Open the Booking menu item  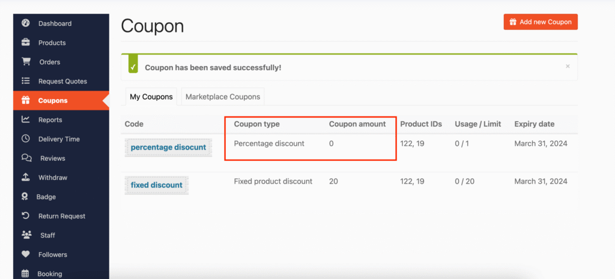click(x=49, y=274)
